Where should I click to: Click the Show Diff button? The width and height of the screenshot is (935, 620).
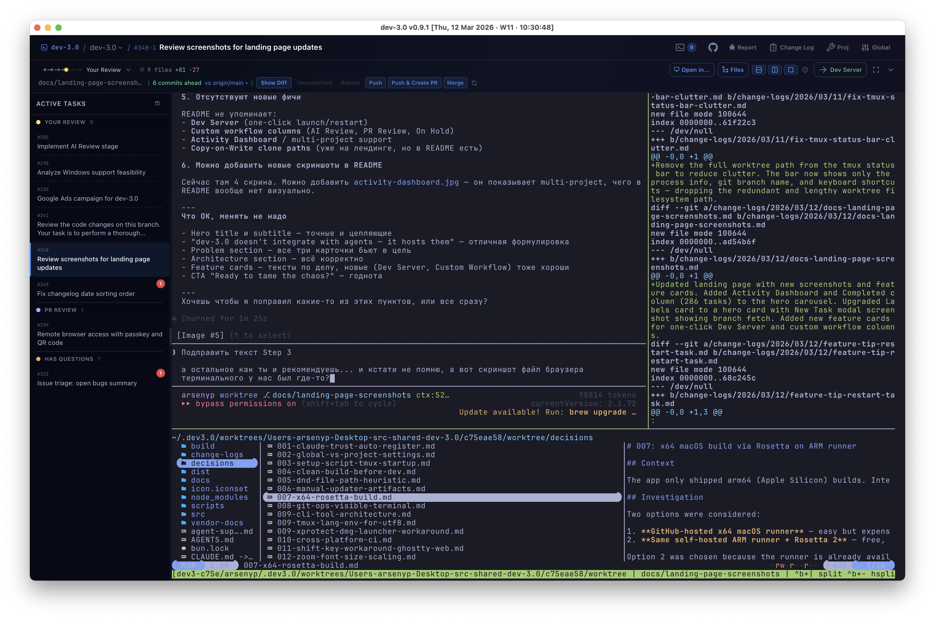click(274, 83)
